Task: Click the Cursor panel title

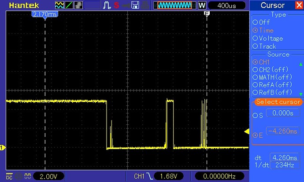Action: 272,5
